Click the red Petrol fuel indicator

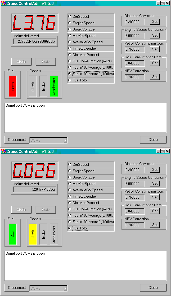click(13, 86)
